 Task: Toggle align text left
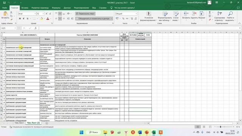point(56,19)
